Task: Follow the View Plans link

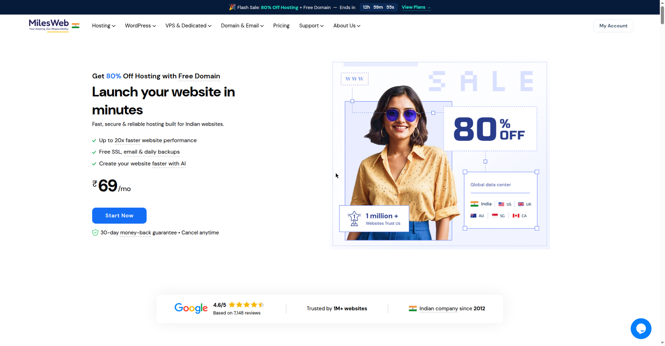Action: (x=416, y=7)
